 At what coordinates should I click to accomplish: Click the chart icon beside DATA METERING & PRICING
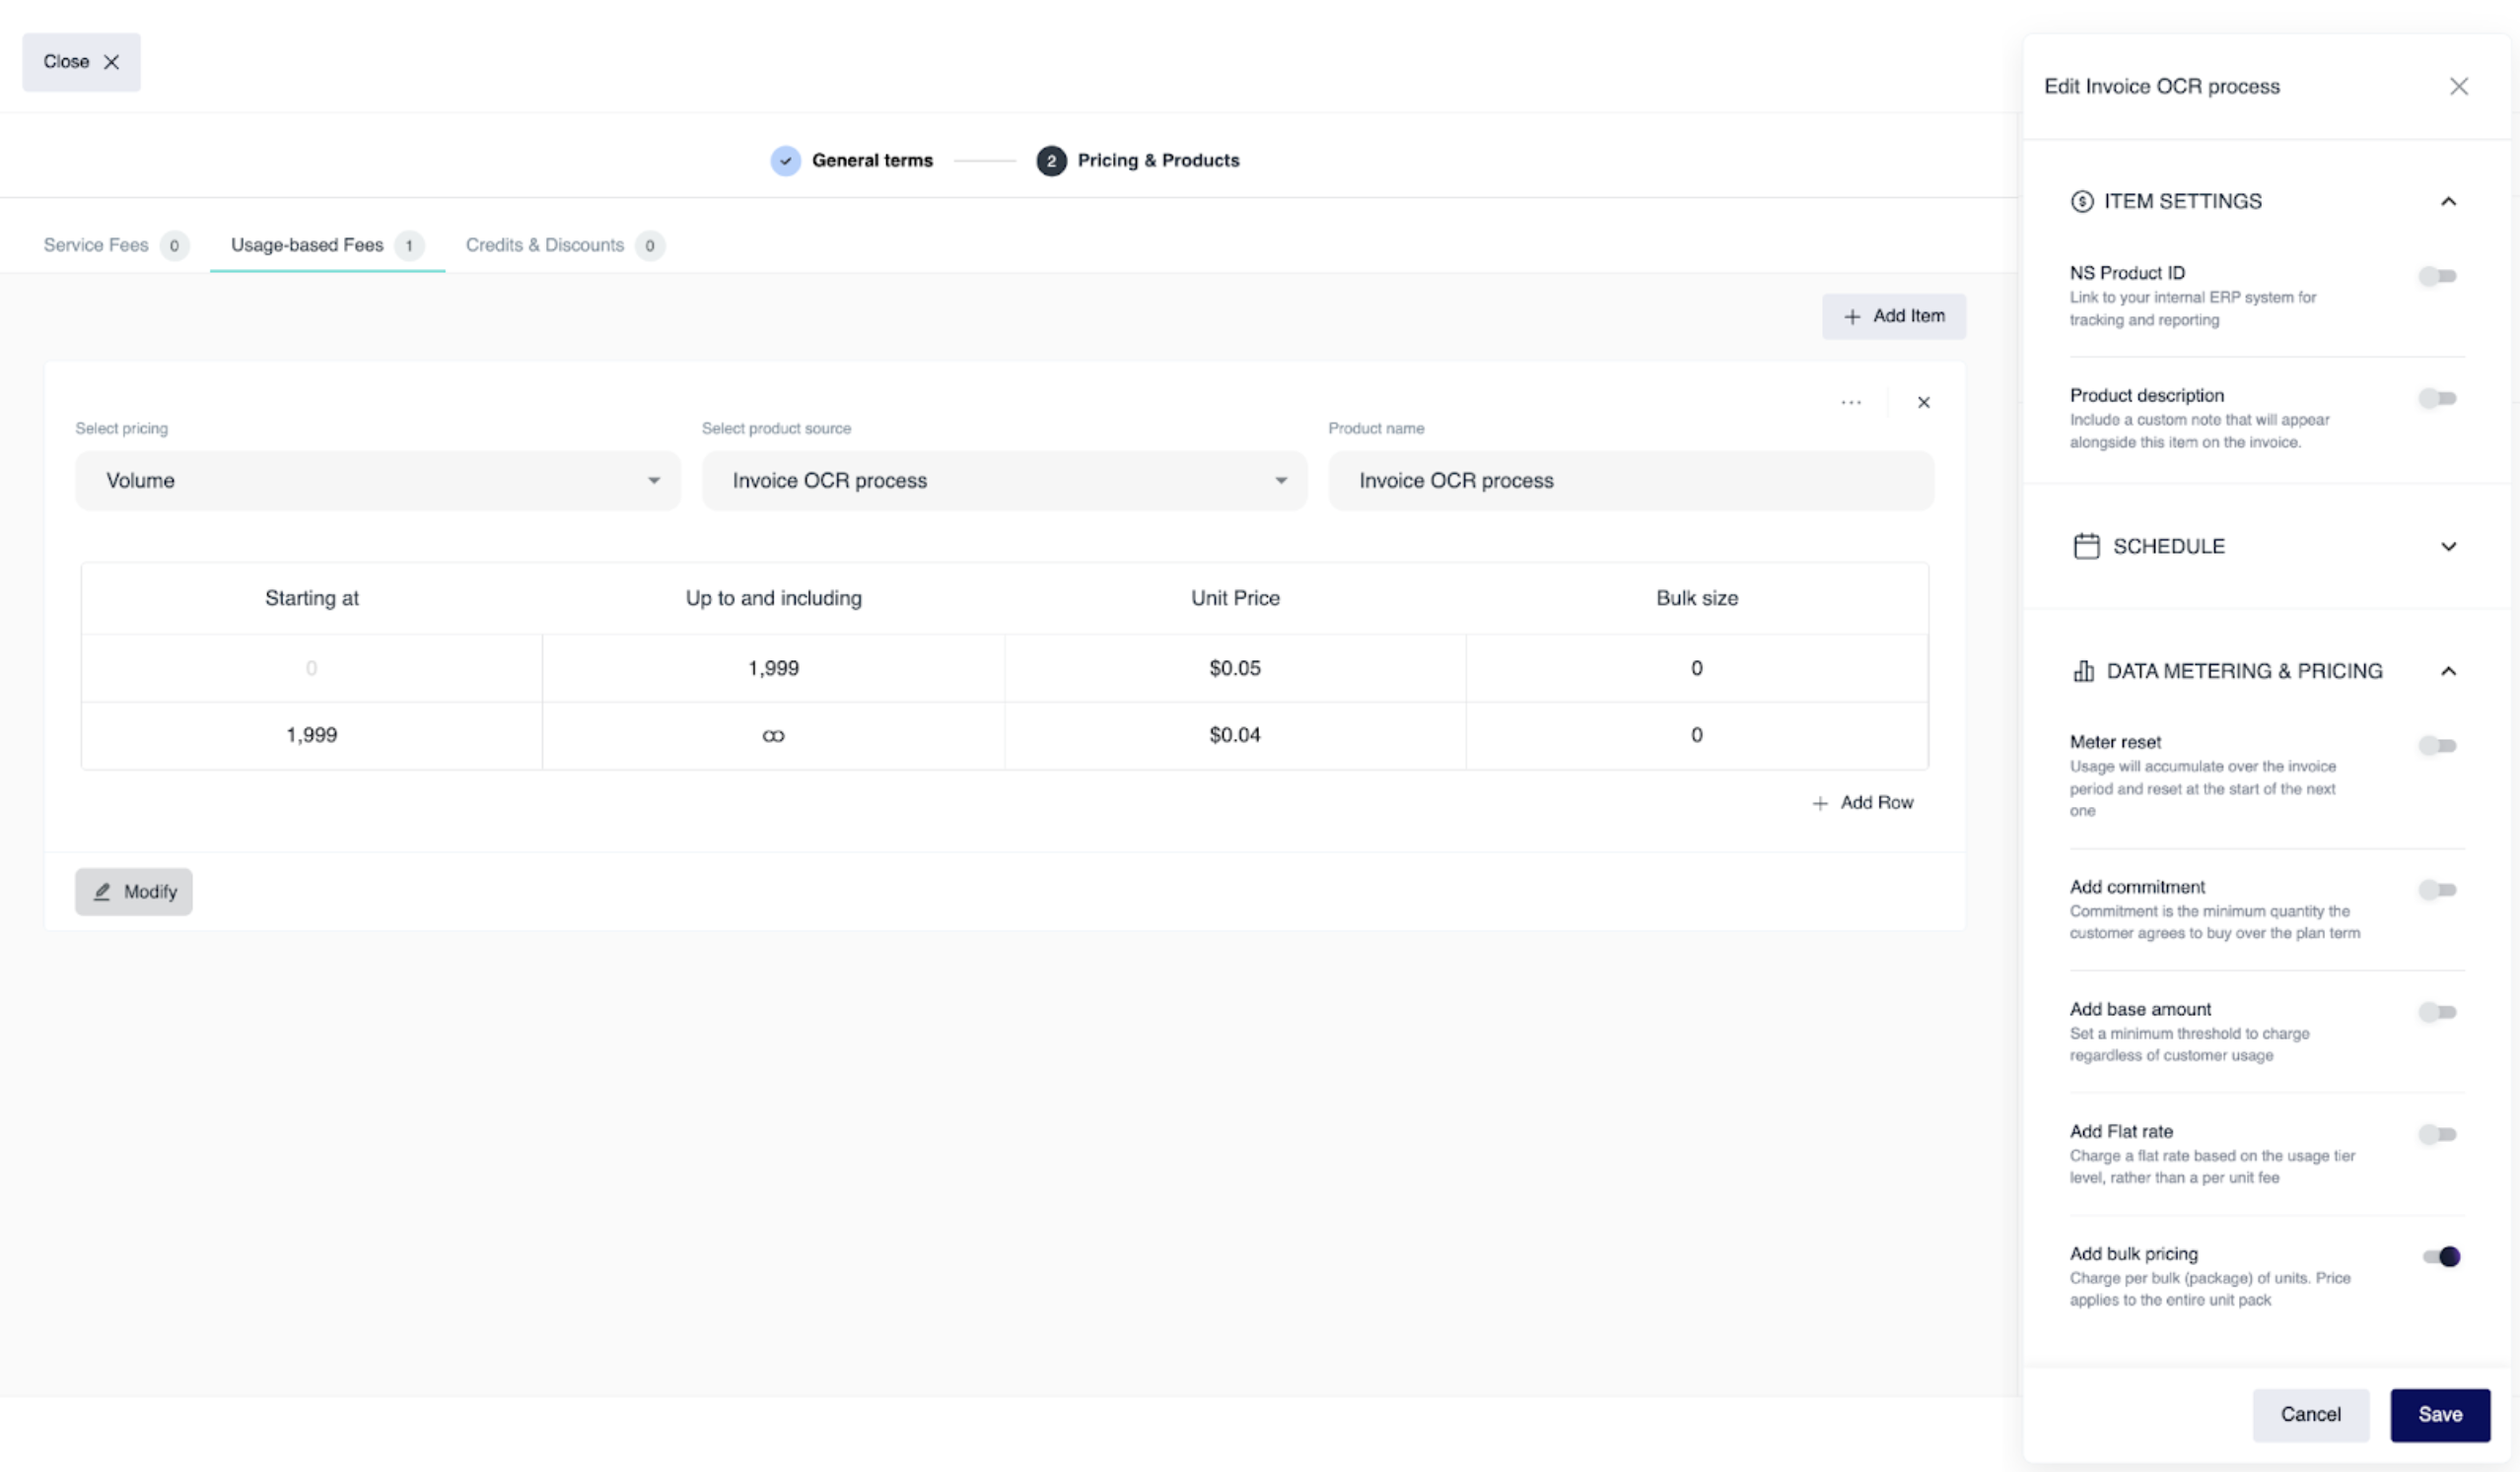point(2085,671)
